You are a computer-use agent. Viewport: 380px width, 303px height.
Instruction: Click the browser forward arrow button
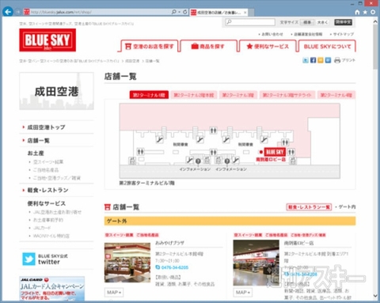[x=18, y=12]
